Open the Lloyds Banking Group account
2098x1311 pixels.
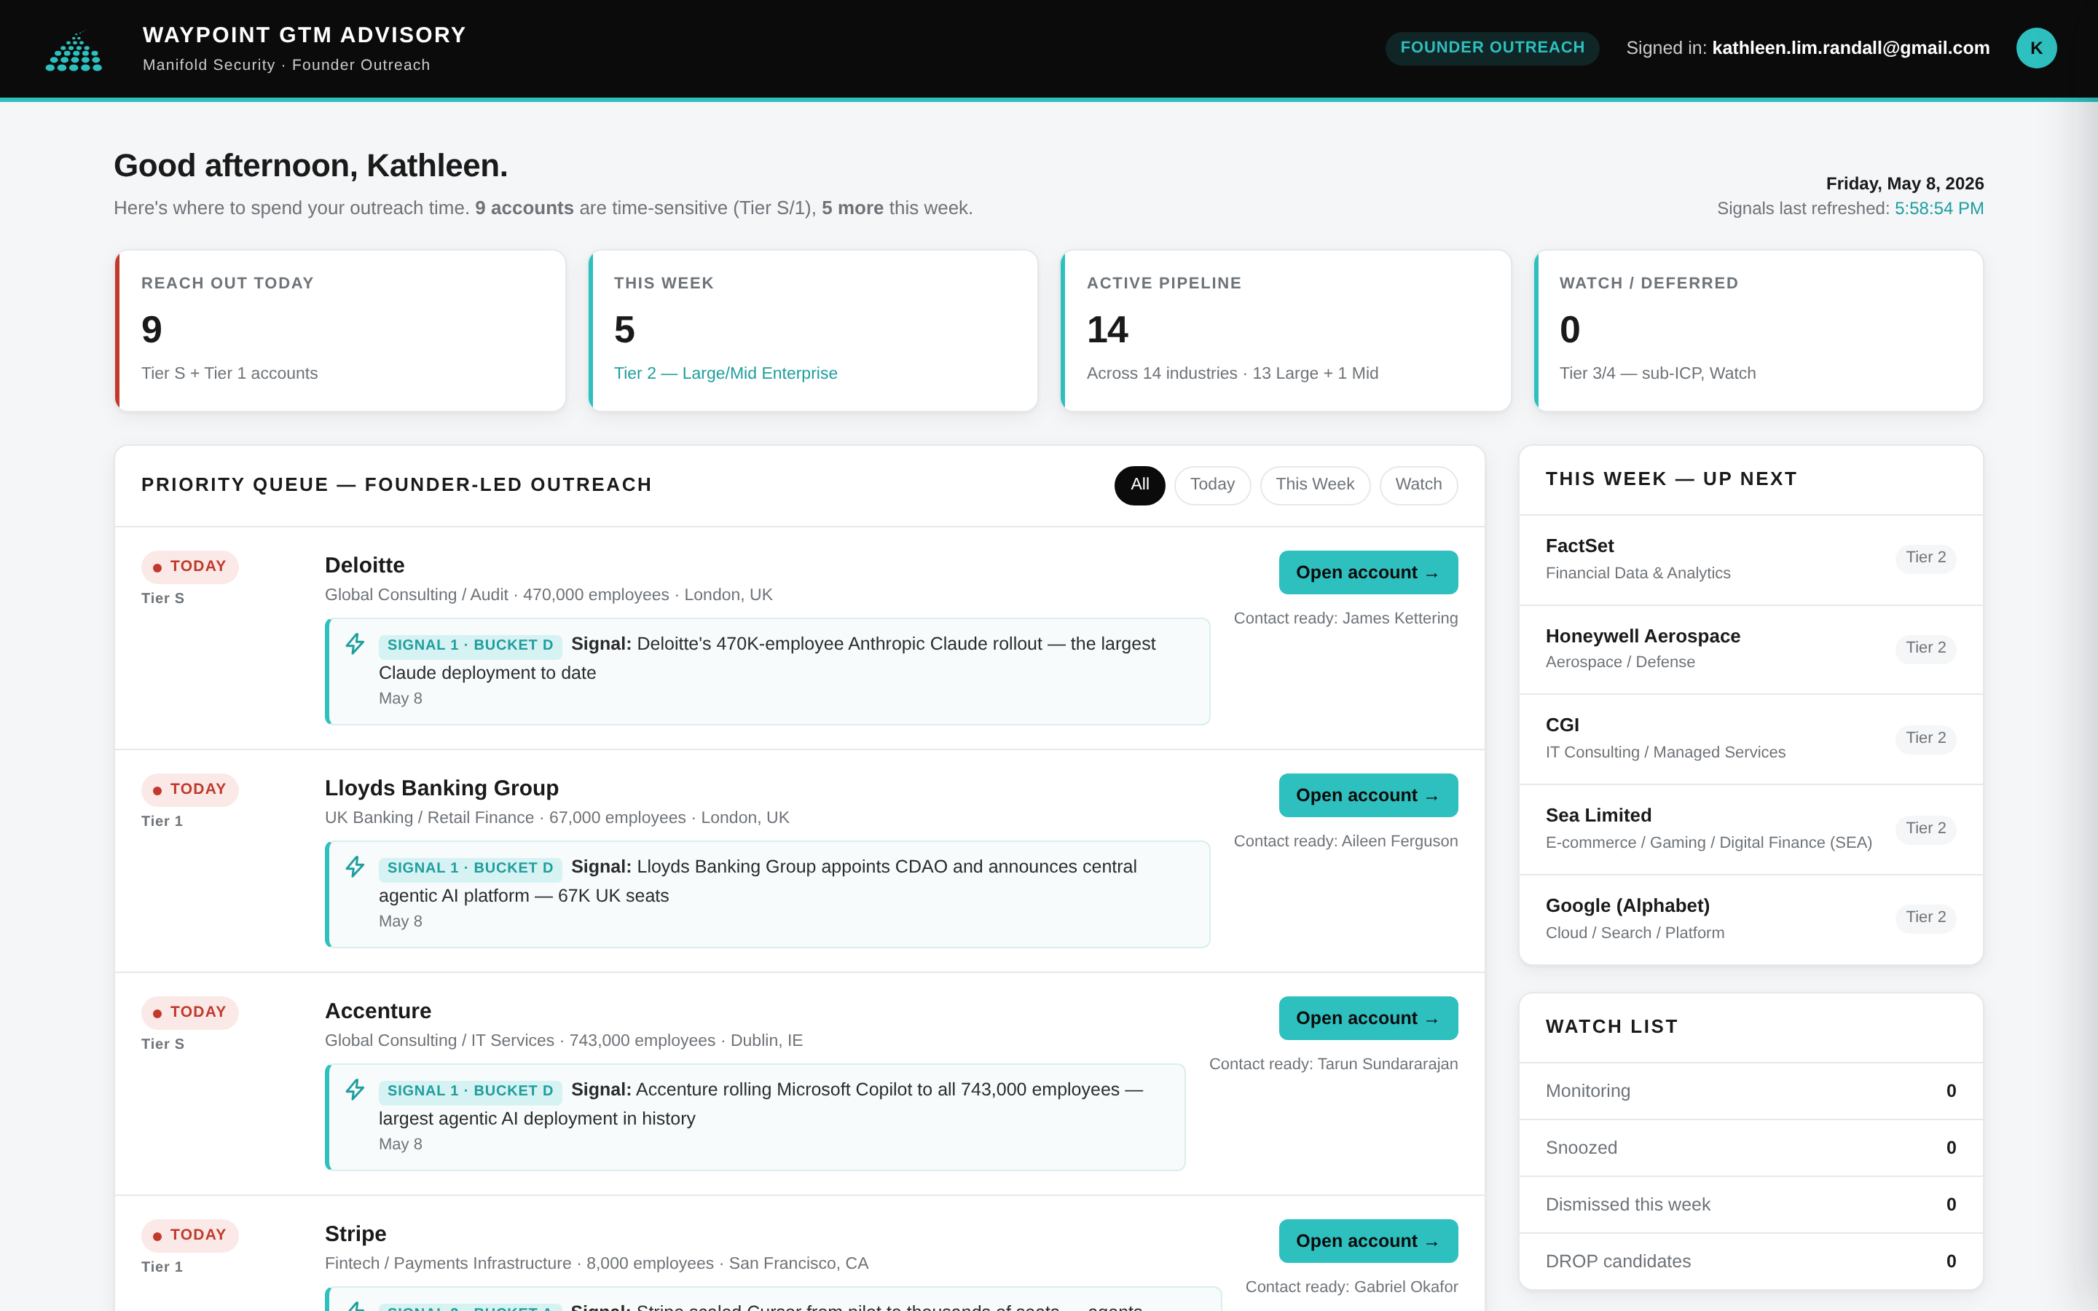tap(1368, 795)
